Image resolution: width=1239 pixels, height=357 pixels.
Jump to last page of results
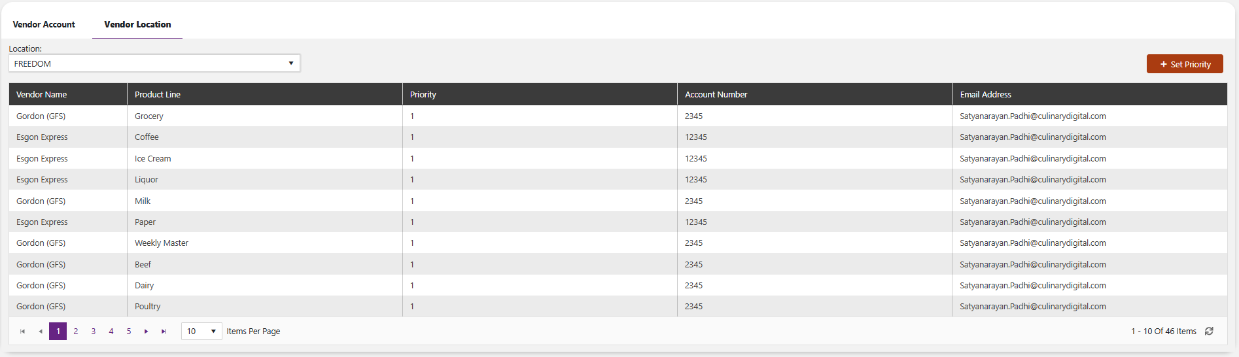coord(164,331)
